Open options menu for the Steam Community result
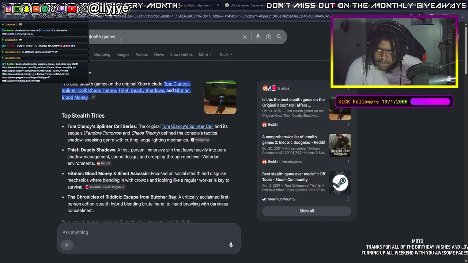Screen dimensions: 468x263 (348, 199)
